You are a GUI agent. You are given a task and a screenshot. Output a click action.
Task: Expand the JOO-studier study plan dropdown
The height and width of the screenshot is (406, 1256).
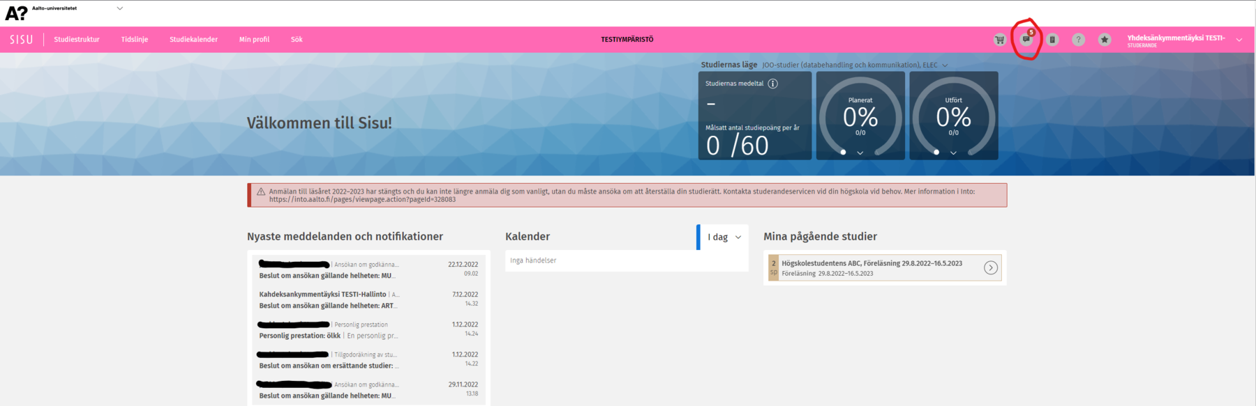click(x=945, y=65)
